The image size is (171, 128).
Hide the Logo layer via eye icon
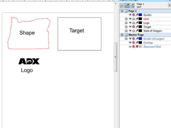coord(130,23)
